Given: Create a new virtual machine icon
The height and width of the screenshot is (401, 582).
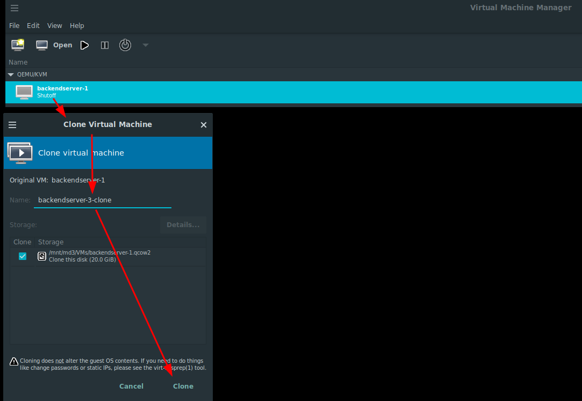Looking at the screenshot, I should [17, 45].
